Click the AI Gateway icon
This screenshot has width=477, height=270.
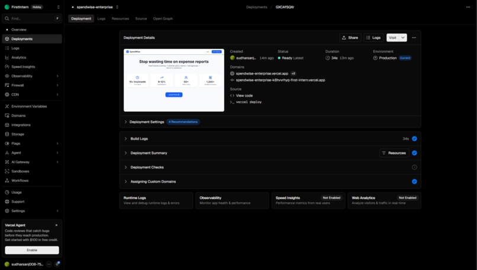(x=7, y=162)
